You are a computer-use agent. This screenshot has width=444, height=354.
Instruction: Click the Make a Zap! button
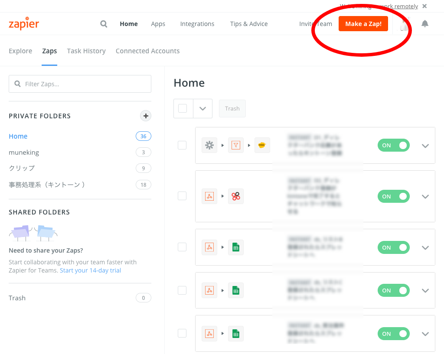coord(363,24)
